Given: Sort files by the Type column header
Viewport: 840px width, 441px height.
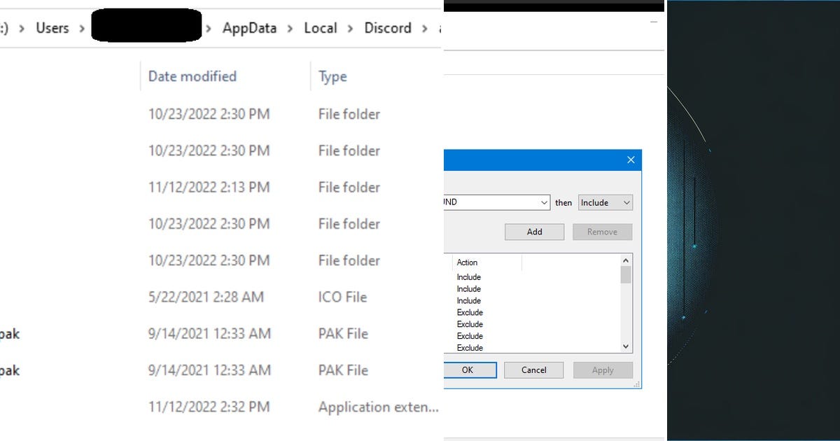Looking at the screenshot, I should (x=332, y=76).
